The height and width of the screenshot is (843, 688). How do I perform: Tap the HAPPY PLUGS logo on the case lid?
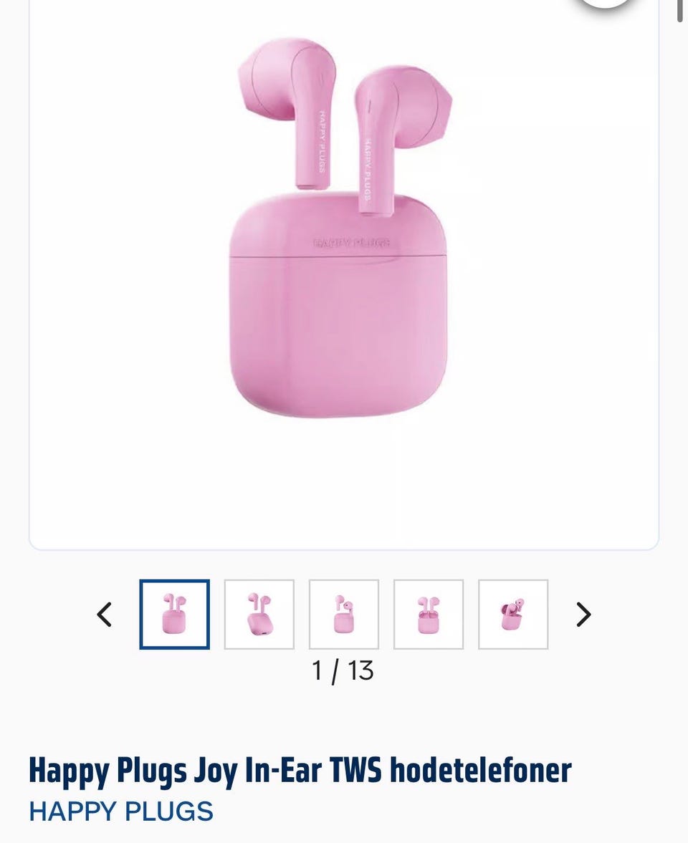click(351, 243)
